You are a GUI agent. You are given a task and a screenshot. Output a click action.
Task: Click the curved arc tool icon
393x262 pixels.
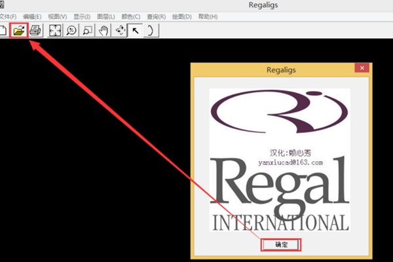pos(151,30)
